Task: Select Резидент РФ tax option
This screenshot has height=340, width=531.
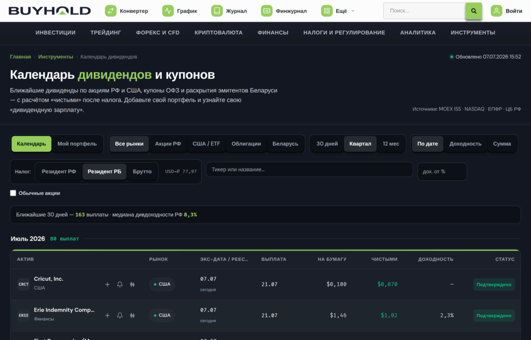Action: coord(59,172)
